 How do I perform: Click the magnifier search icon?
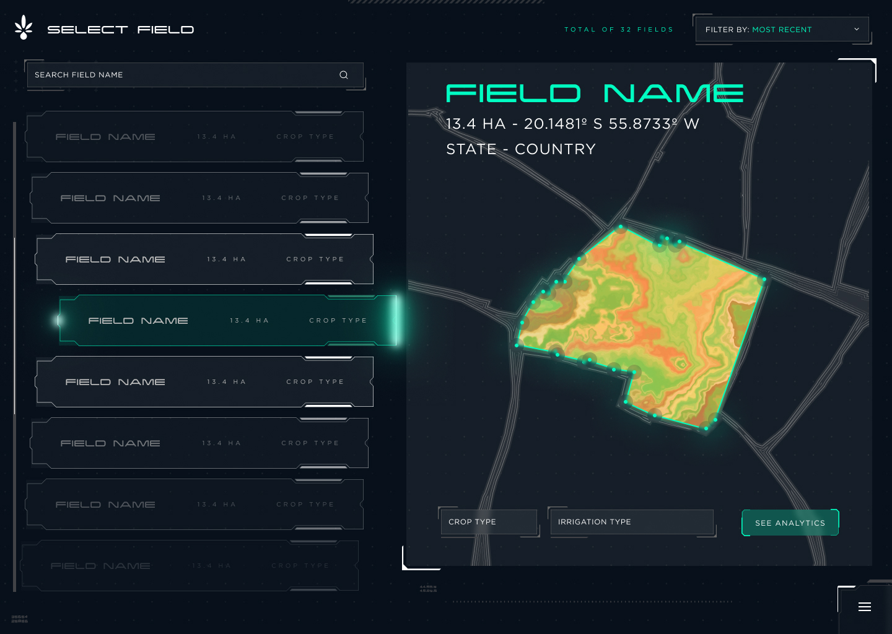click(x=344, y=75)
